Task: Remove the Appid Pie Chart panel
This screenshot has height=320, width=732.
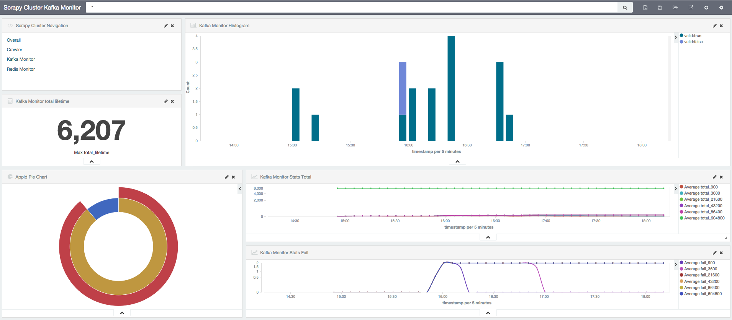Action: tap(233, 177)
